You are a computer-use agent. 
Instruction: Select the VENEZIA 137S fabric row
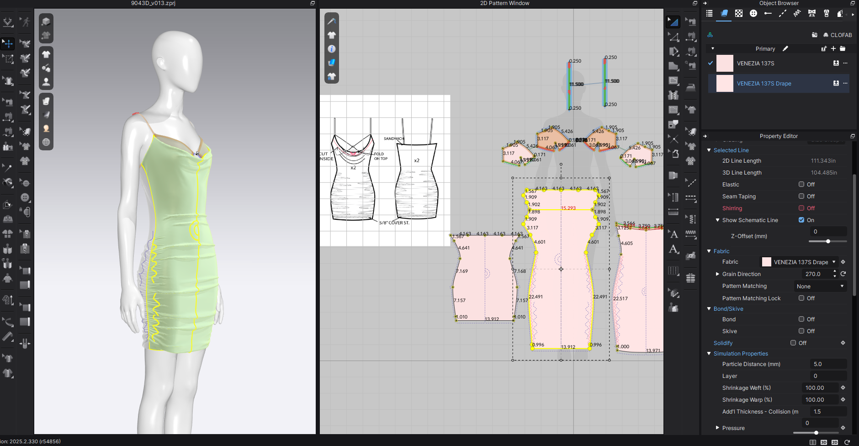pyautogui.click(x=779, y=63)
